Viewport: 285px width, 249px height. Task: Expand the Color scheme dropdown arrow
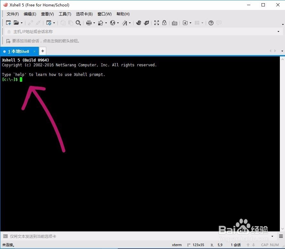pos(106,23)
